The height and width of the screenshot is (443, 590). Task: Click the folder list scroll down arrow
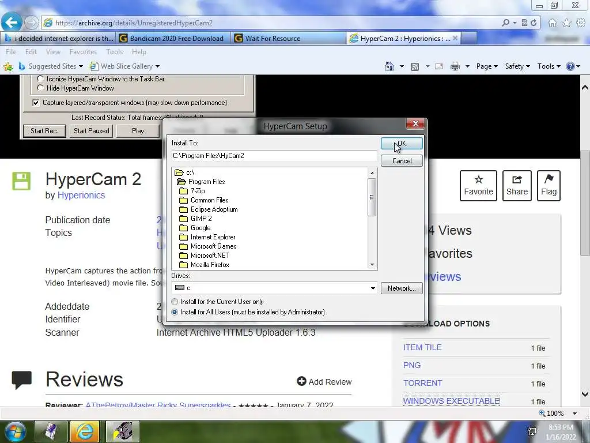pos(372,265)
